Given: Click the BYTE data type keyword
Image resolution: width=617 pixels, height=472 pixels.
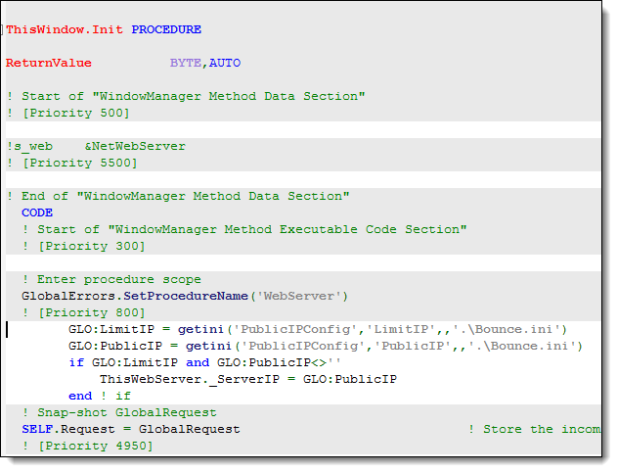Looking at the screenshot, I should [186, 63].
